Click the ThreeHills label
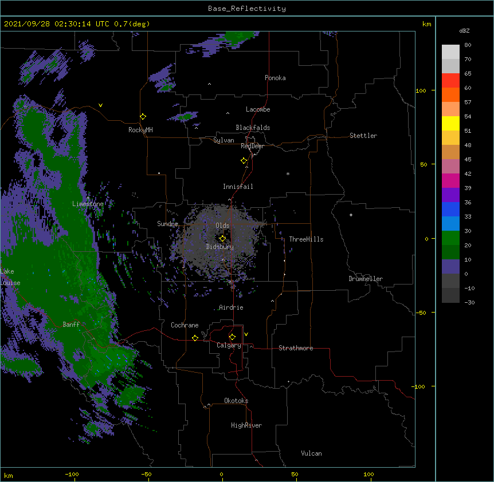Image resolution: width=494 pixels, height=482 pixels. [x=306, y=239]
